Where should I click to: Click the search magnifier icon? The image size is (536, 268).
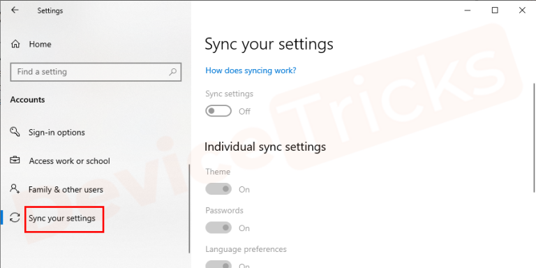[173, 72]
